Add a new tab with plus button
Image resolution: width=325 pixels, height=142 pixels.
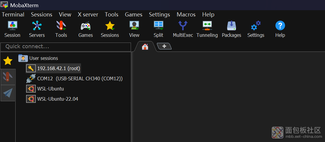(164, 46)
